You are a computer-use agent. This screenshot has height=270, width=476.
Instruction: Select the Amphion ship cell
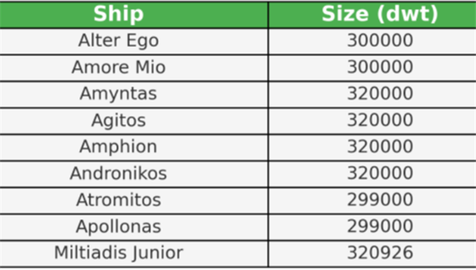[134, 148]
